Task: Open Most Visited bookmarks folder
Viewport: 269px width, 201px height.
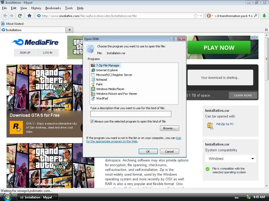Action: [x=12, y=24]
